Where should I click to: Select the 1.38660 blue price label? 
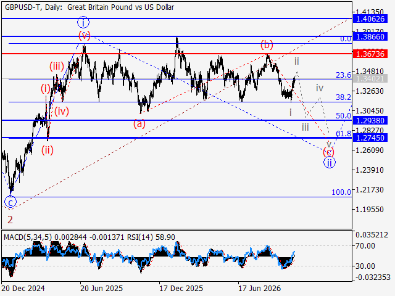pyautogui.click(x=370, y=37)
